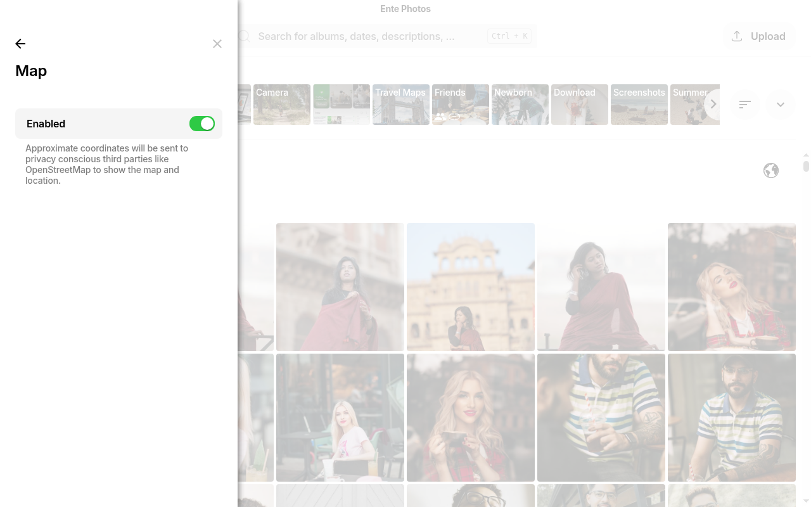Click the search magnifier icon
811x507 pixels.
click(245, 36)
